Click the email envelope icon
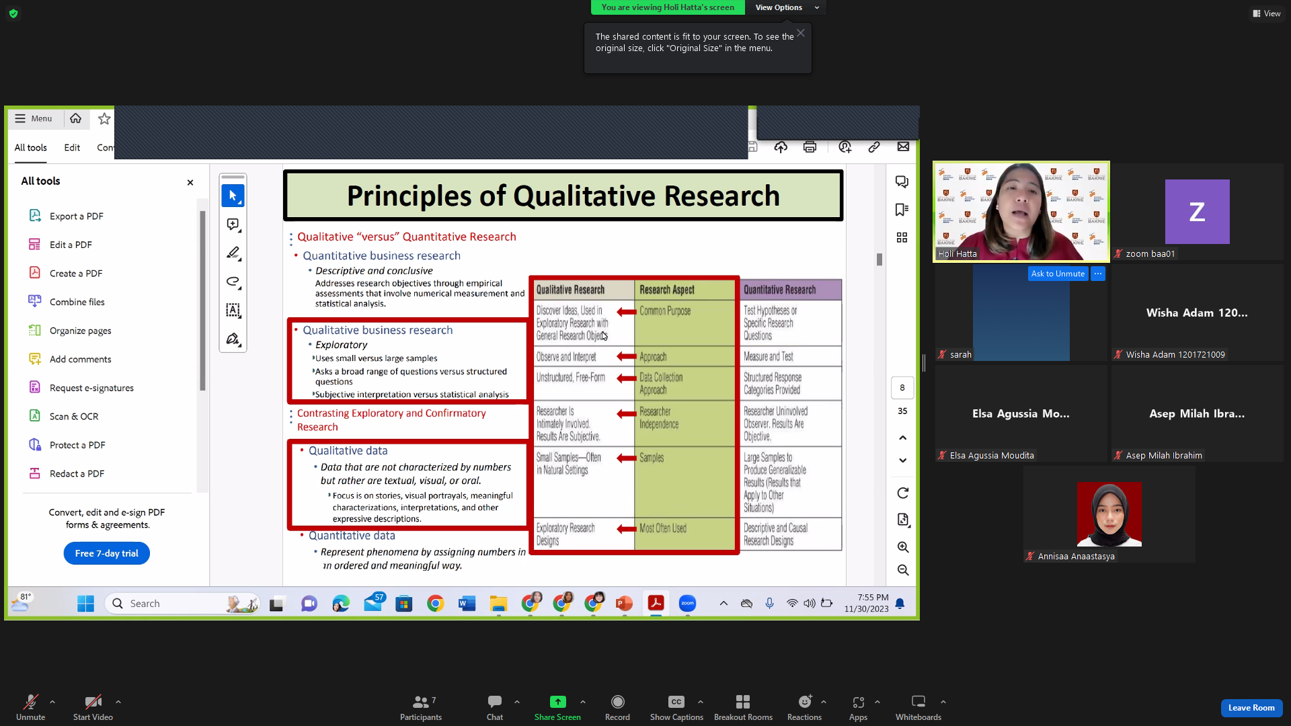1291x726 pixels. click(903, 147)
